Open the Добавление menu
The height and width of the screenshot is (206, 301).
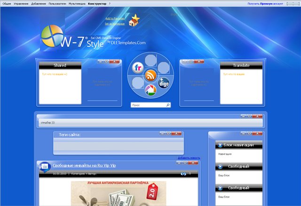[x=39, y=4]
